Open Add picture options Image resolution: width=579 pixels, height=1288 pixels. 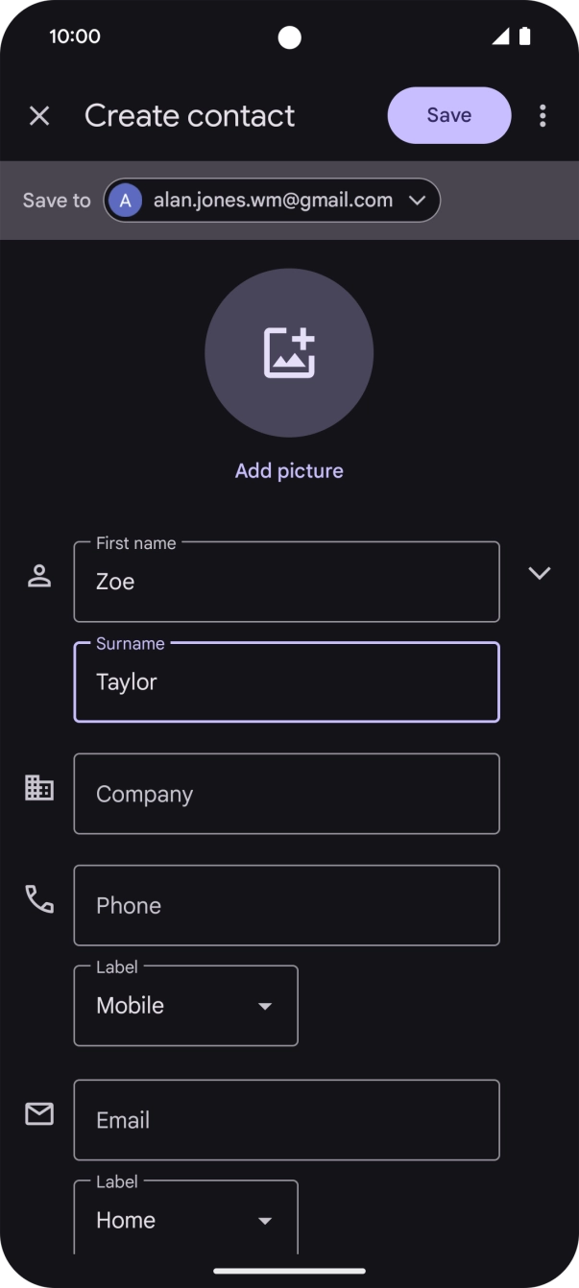pos(289,470)
